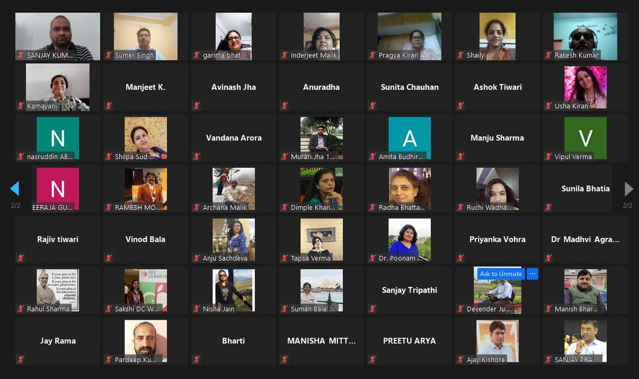639x379 pixels.
Task: Select garima bhat... video tile
Action: click(234, 36)
